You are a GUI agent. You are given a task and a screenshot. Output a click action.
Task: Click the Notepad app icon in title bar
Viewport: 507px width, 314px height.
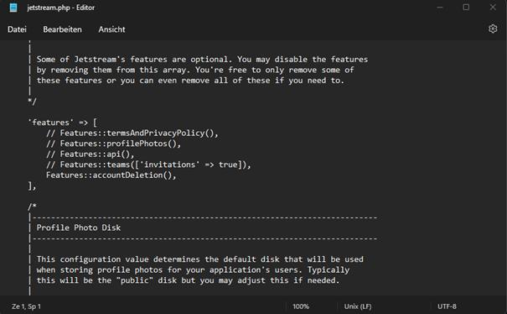[x=13, y=8]
